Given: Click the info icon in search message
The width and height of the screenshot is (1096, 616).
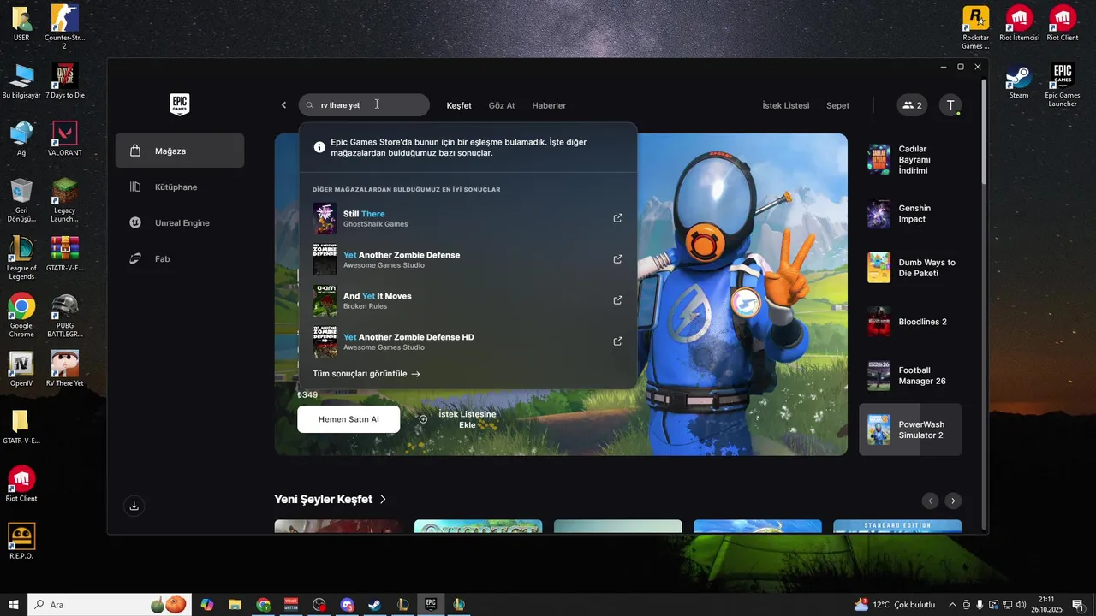Looking at the screenshot, I should [319, 147].
